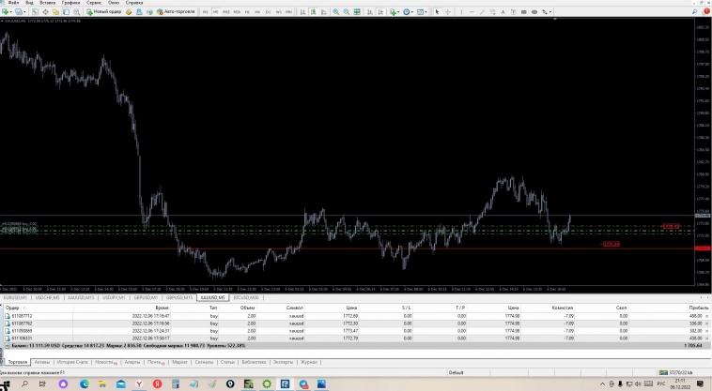Sort orders by the Прибыль column header

695,307
